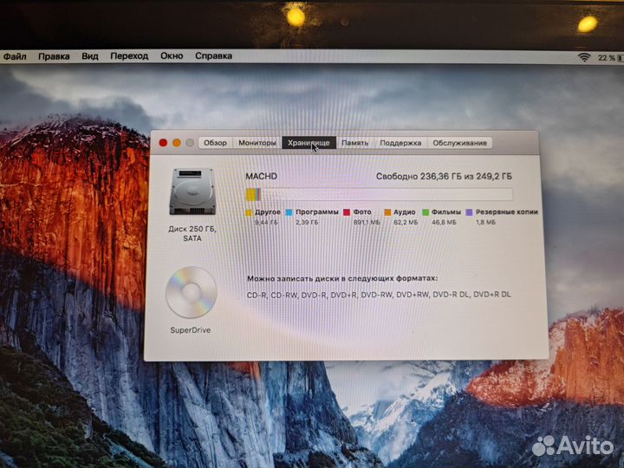Click the orange Аудио color swatch

coord(387,212)
